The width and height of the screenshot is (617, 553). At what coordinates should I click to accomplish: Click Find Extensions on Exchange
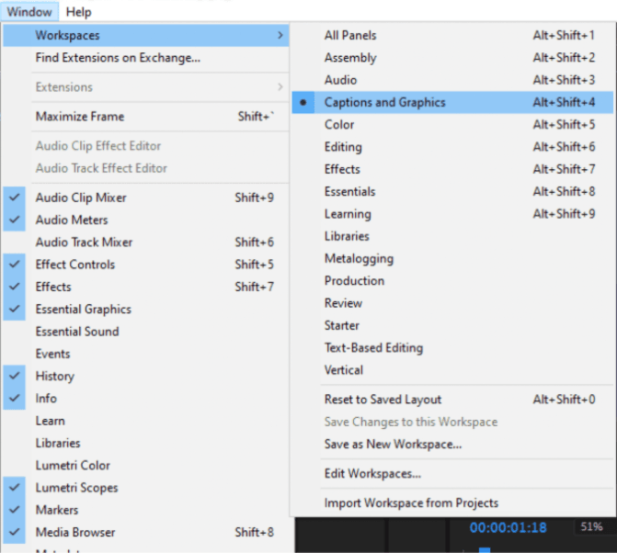118,58
